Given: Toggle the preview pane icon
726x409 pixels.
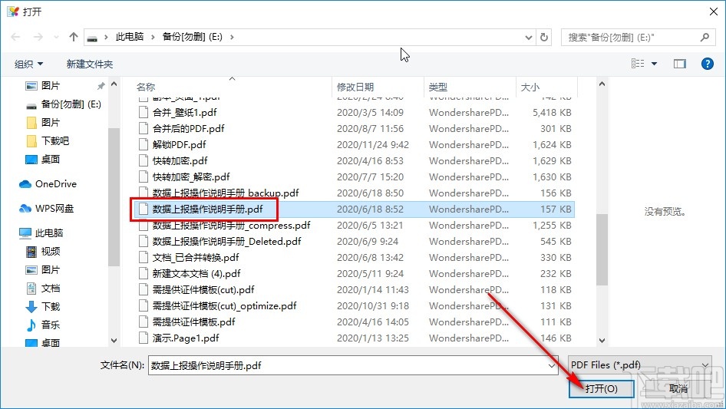Looking at the screenshot, I should (x=680, y=64).
